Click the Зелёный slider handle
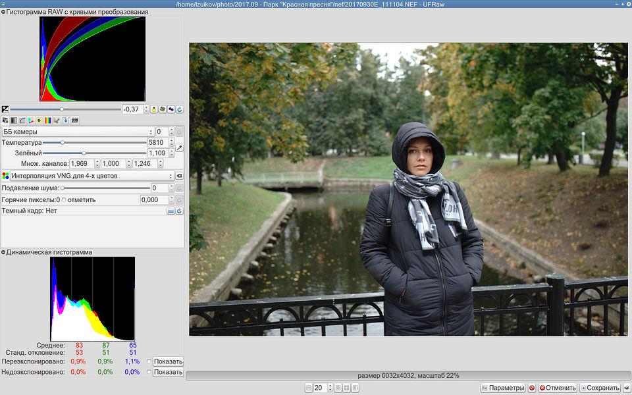The height and width of the screenshot is (395, 632). [x=84, y=153]
